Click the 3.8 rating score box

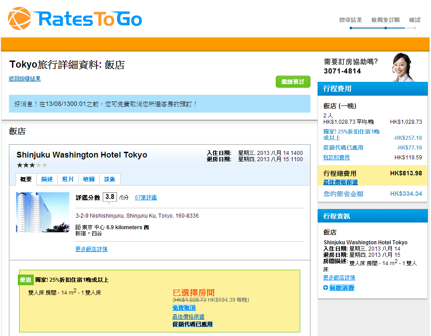tap(110, 197)
